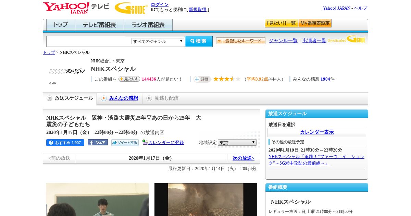Open the カレンダーに登録 link
Screen dimensions: 411x216
click(166, 143)
